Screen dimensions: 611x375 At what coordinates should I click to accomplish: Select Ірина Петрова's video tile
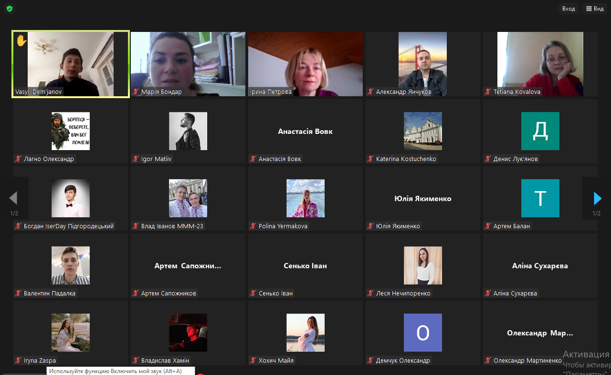point(305,64)
